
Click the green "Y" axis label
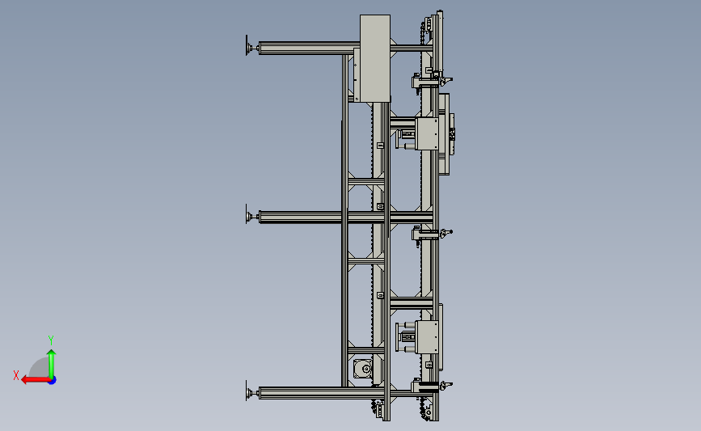[51, 340]
